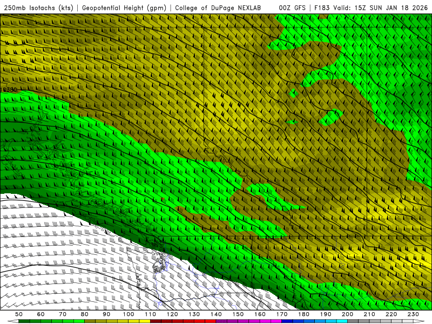Click the 130 label on the color scale
The height and width of the screenshot is (324, 432).
click(194, 314)
